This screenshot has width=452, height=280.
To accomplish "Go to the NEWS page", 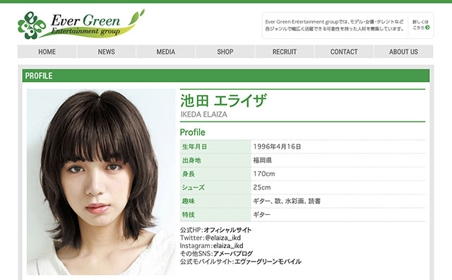I will coord(107,52).
